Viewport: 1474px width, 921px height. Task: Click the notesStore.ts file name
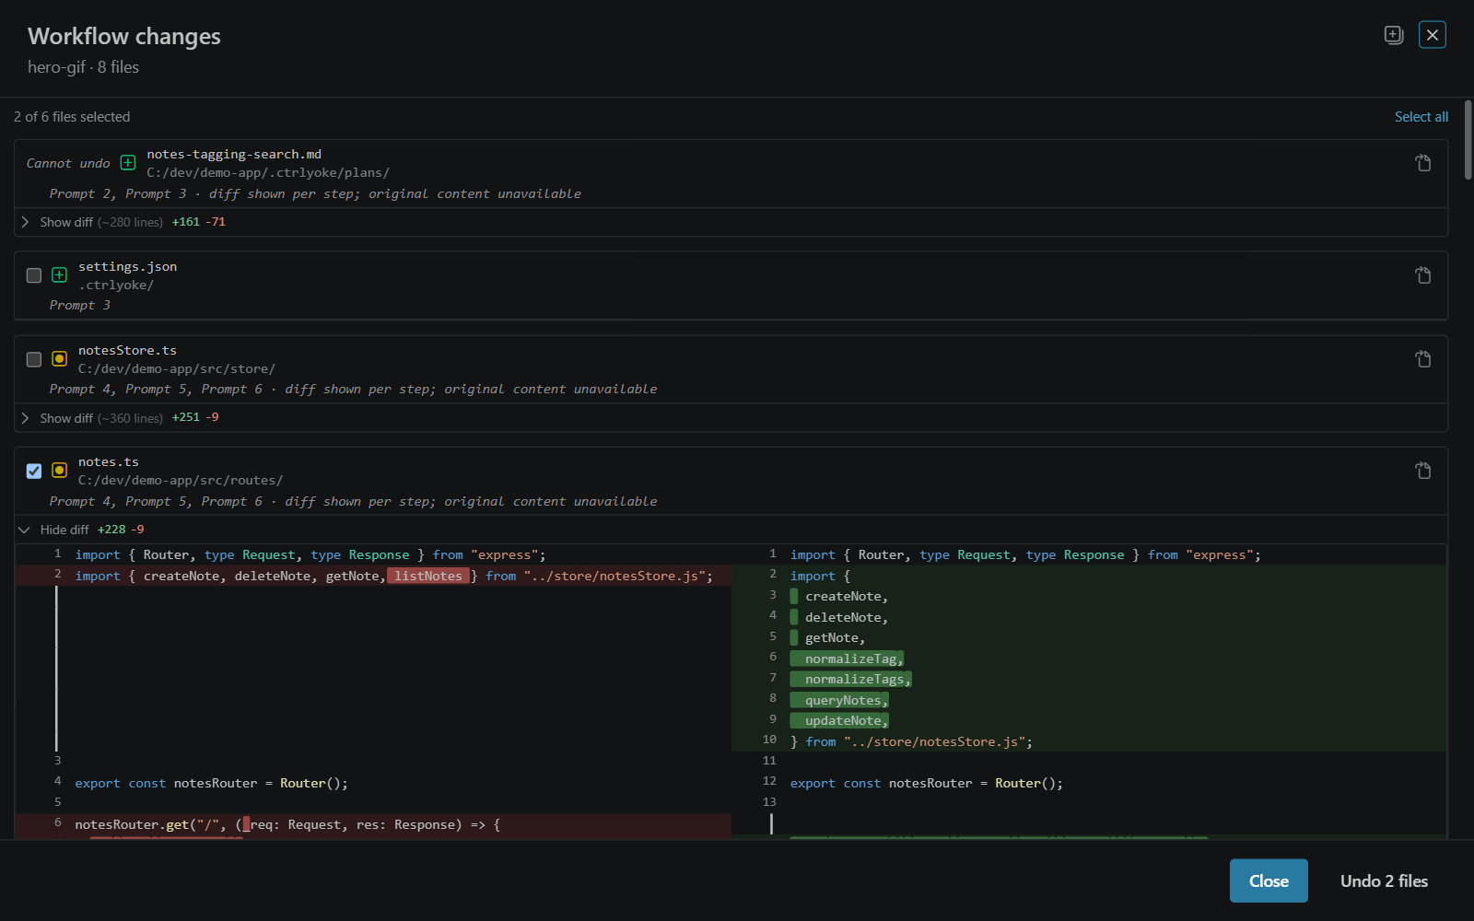click(x=127, y=350)
